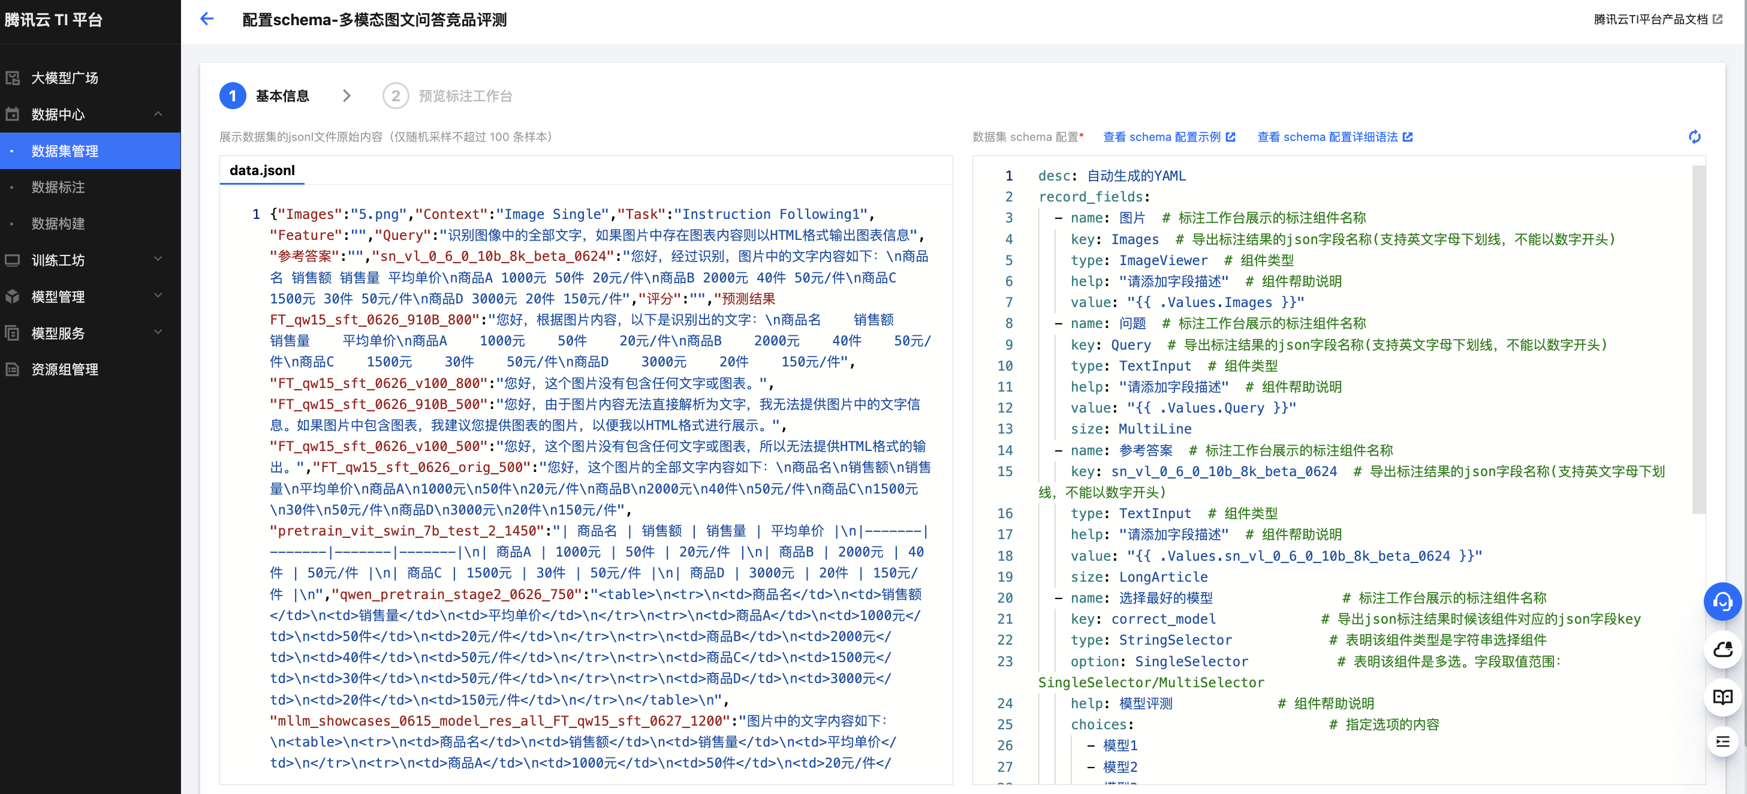The width and height of the screenshot is (1747, 794).
Task: Click the 模型管理 cube icon
Action: [13, 297]
